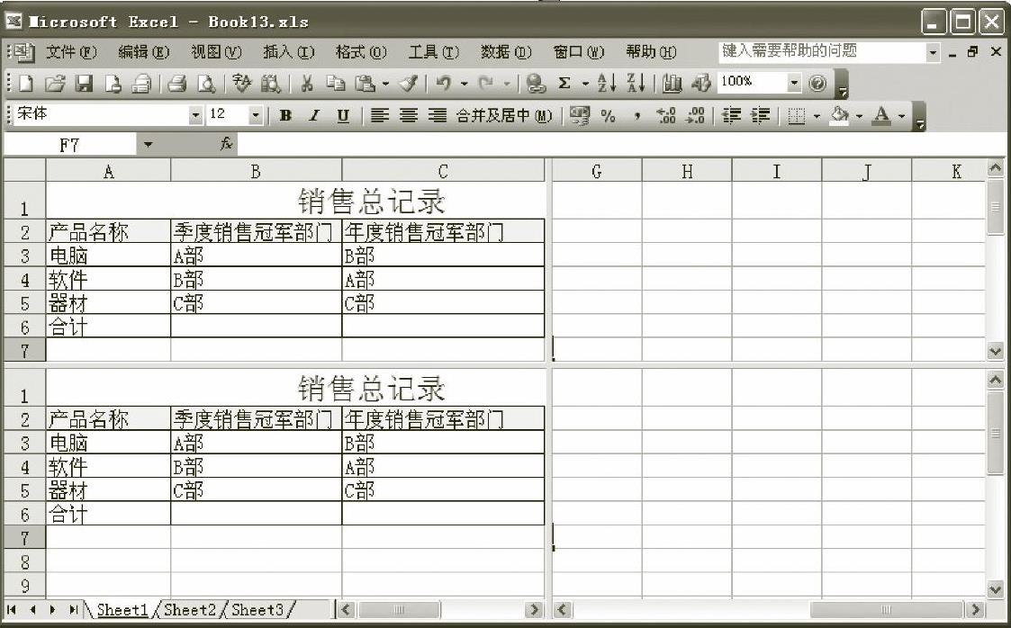Click the Paste clipboard icon
This screenshot has width=1011, height=628.
pyautogui.click(x=365, y=83)
